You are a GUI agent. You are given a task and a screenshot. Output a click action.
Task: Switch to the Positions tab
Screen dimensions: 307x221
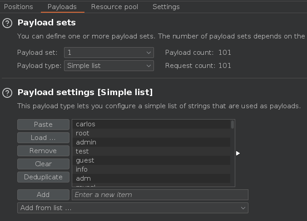coord(18,7)
